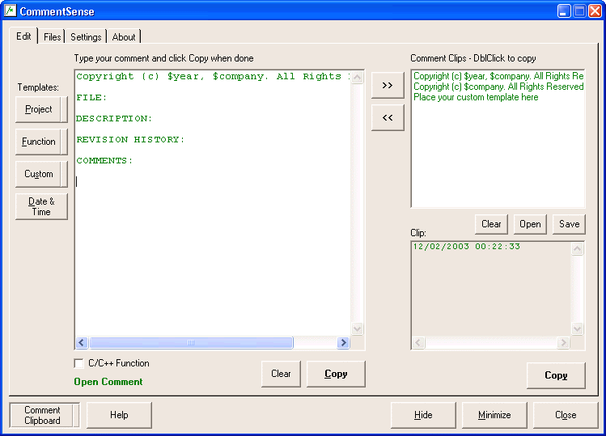Select clip 'Copyright (c) $year, $company' in the clips list
The image size is (606, 436).
pyautogui.click(x=498, y=76)
